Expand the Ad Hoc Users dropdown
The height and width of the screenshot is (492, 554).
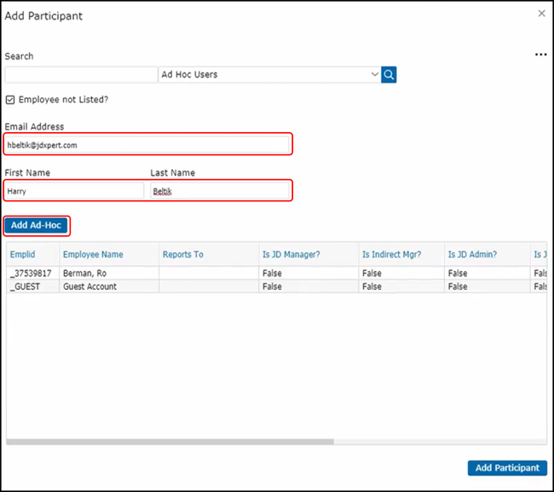[x=374, y=75]
